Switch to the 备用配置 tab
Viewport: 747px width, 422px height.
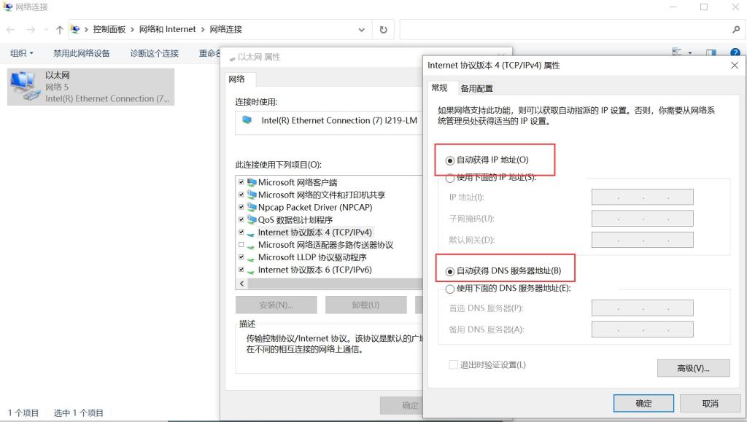click(x=476, y=88)
